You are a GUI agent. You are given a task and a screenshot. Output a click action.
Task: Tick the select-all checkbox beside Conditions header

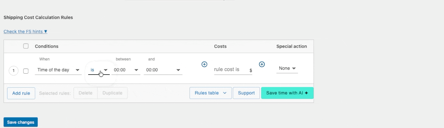point(26,46)
